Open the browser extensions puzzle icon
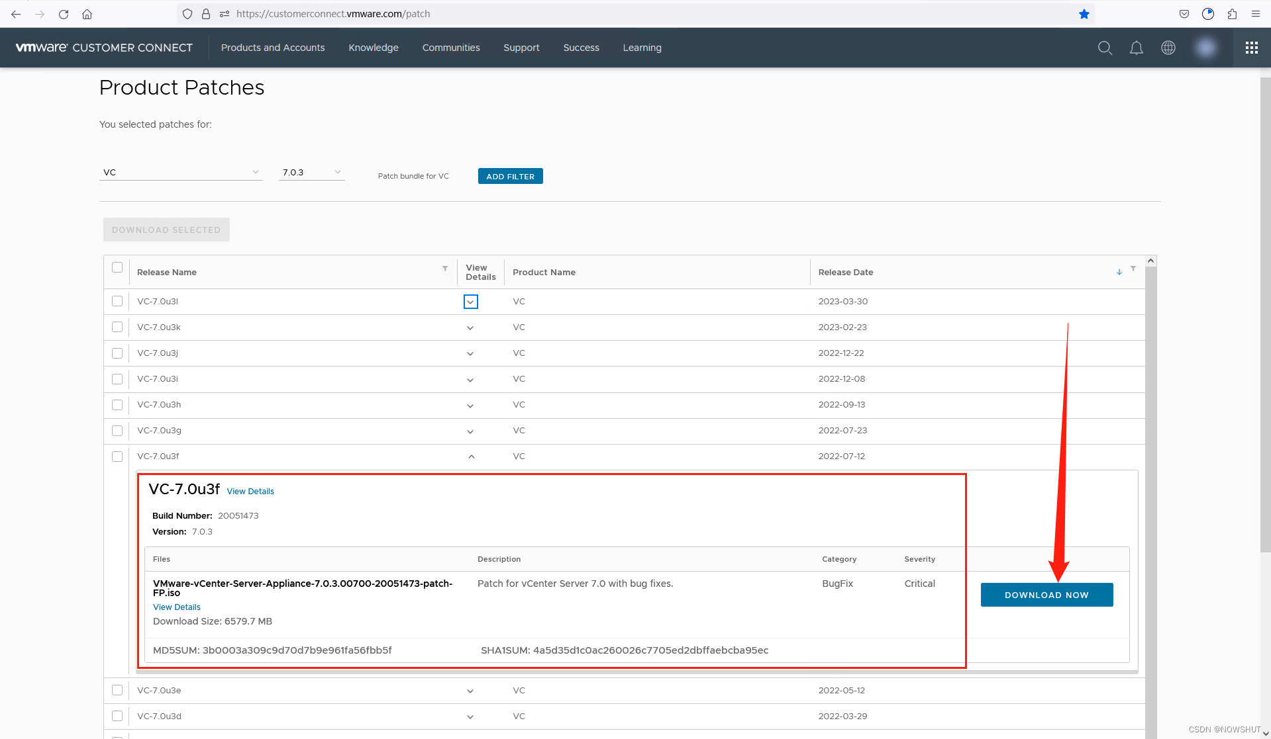Image resolution: width=1271 pixels, height=739 pixels. click(1232, 14)
